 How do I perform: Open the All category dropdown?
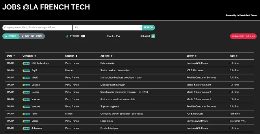coord(107,27)
